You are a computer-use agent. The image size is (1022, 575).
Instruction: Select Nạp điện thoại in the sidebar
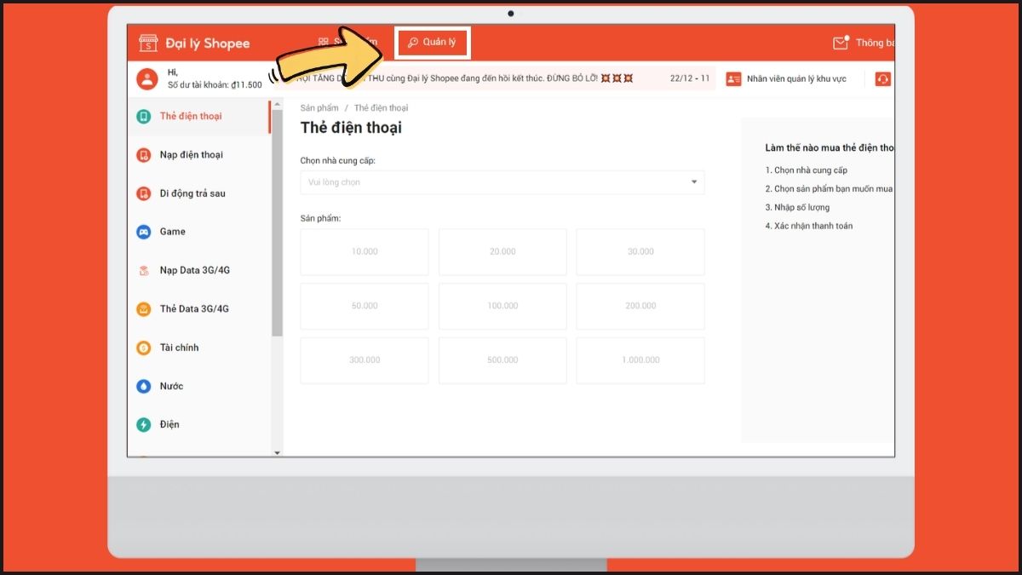pyautogui.click(x=199, y=155)
